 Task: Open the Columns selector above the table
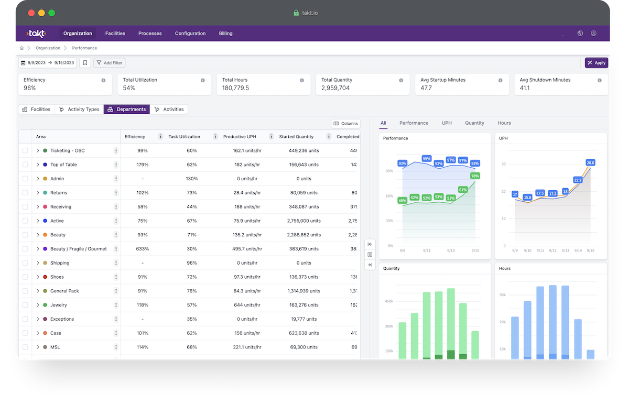(345, 123)
